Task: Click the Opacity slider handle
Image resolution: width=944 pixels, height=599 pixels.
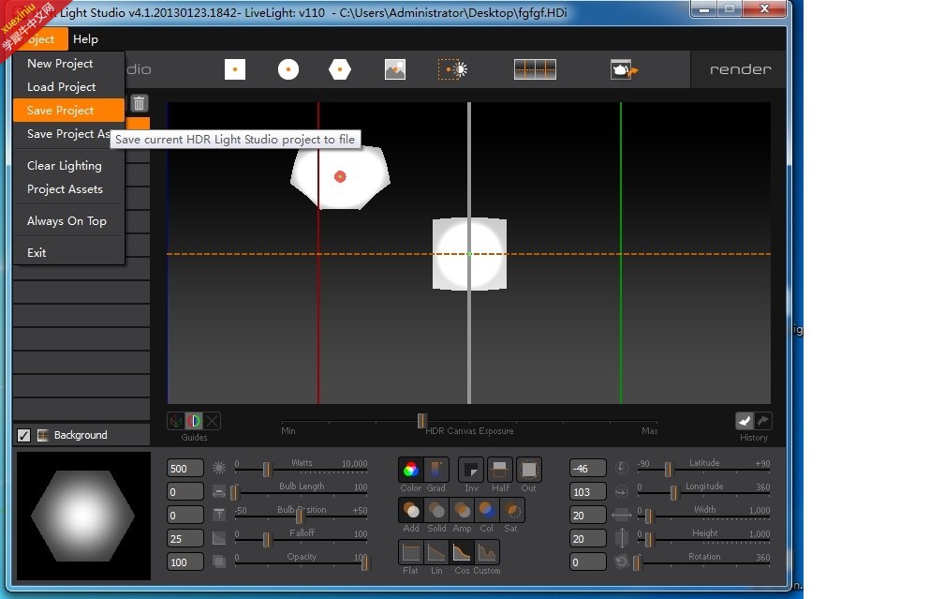Action: click(365, 562)
